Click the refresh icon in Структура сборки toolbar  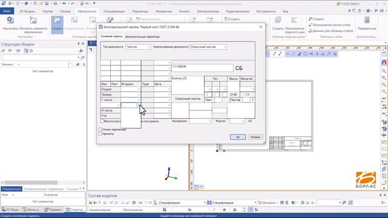coord(3,51)
